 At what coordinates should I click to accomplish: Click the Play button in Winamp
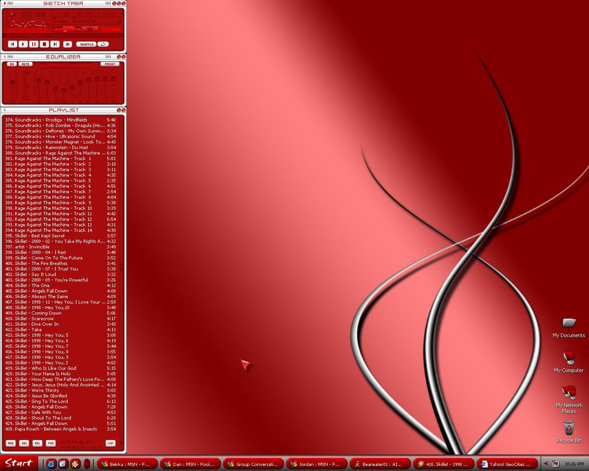pos(23,44)
